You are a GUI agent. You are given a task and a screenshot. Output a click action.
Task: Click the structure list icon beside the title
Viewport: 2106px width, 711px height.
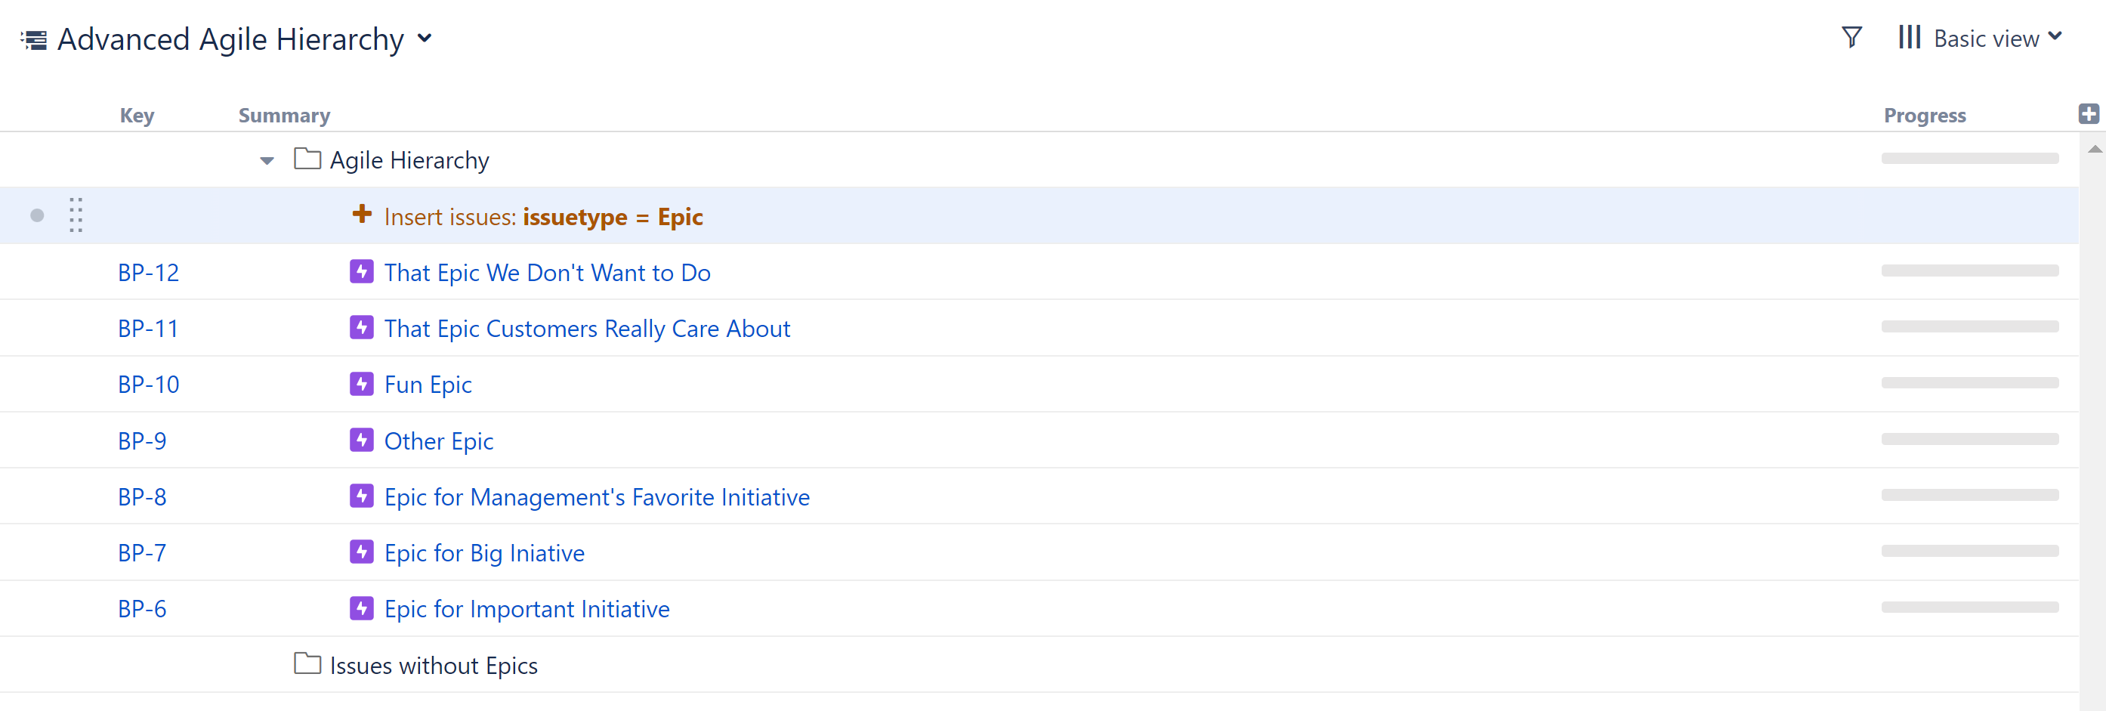(33, 39)
